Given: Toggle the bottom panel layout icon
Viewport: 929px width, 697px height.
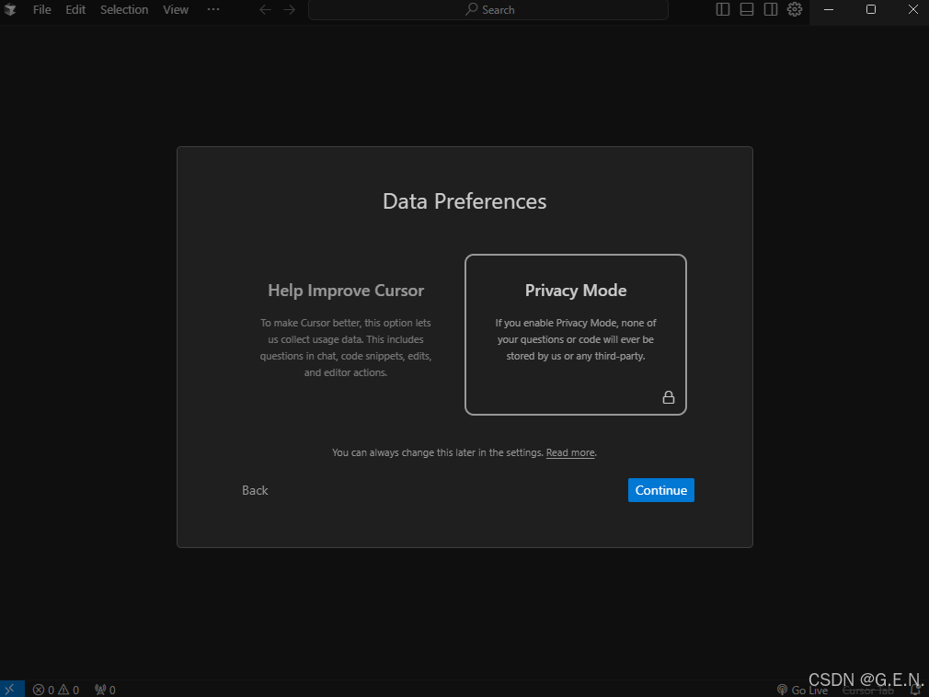Looking at the screenshot, I should tap(747, 9).
